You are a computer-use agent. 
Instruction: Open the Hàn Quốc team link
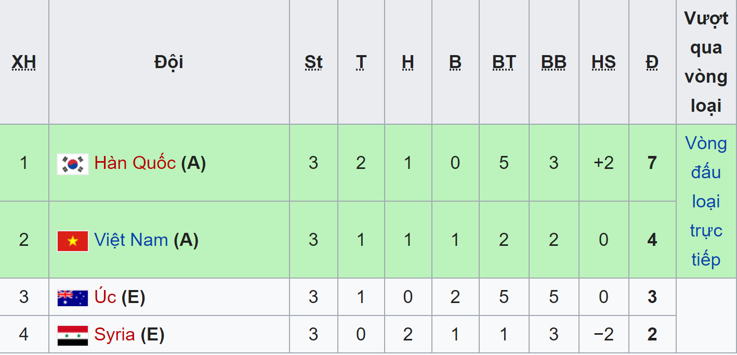[x=135, y=163]
